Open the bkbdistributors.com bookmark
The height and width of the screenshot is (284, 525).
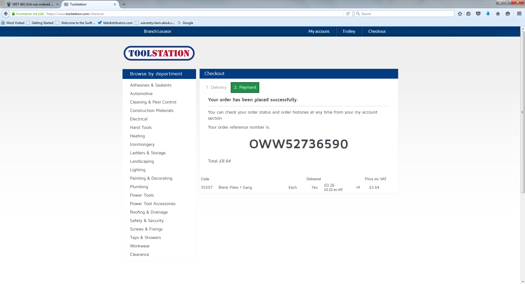tap(115, 23)
